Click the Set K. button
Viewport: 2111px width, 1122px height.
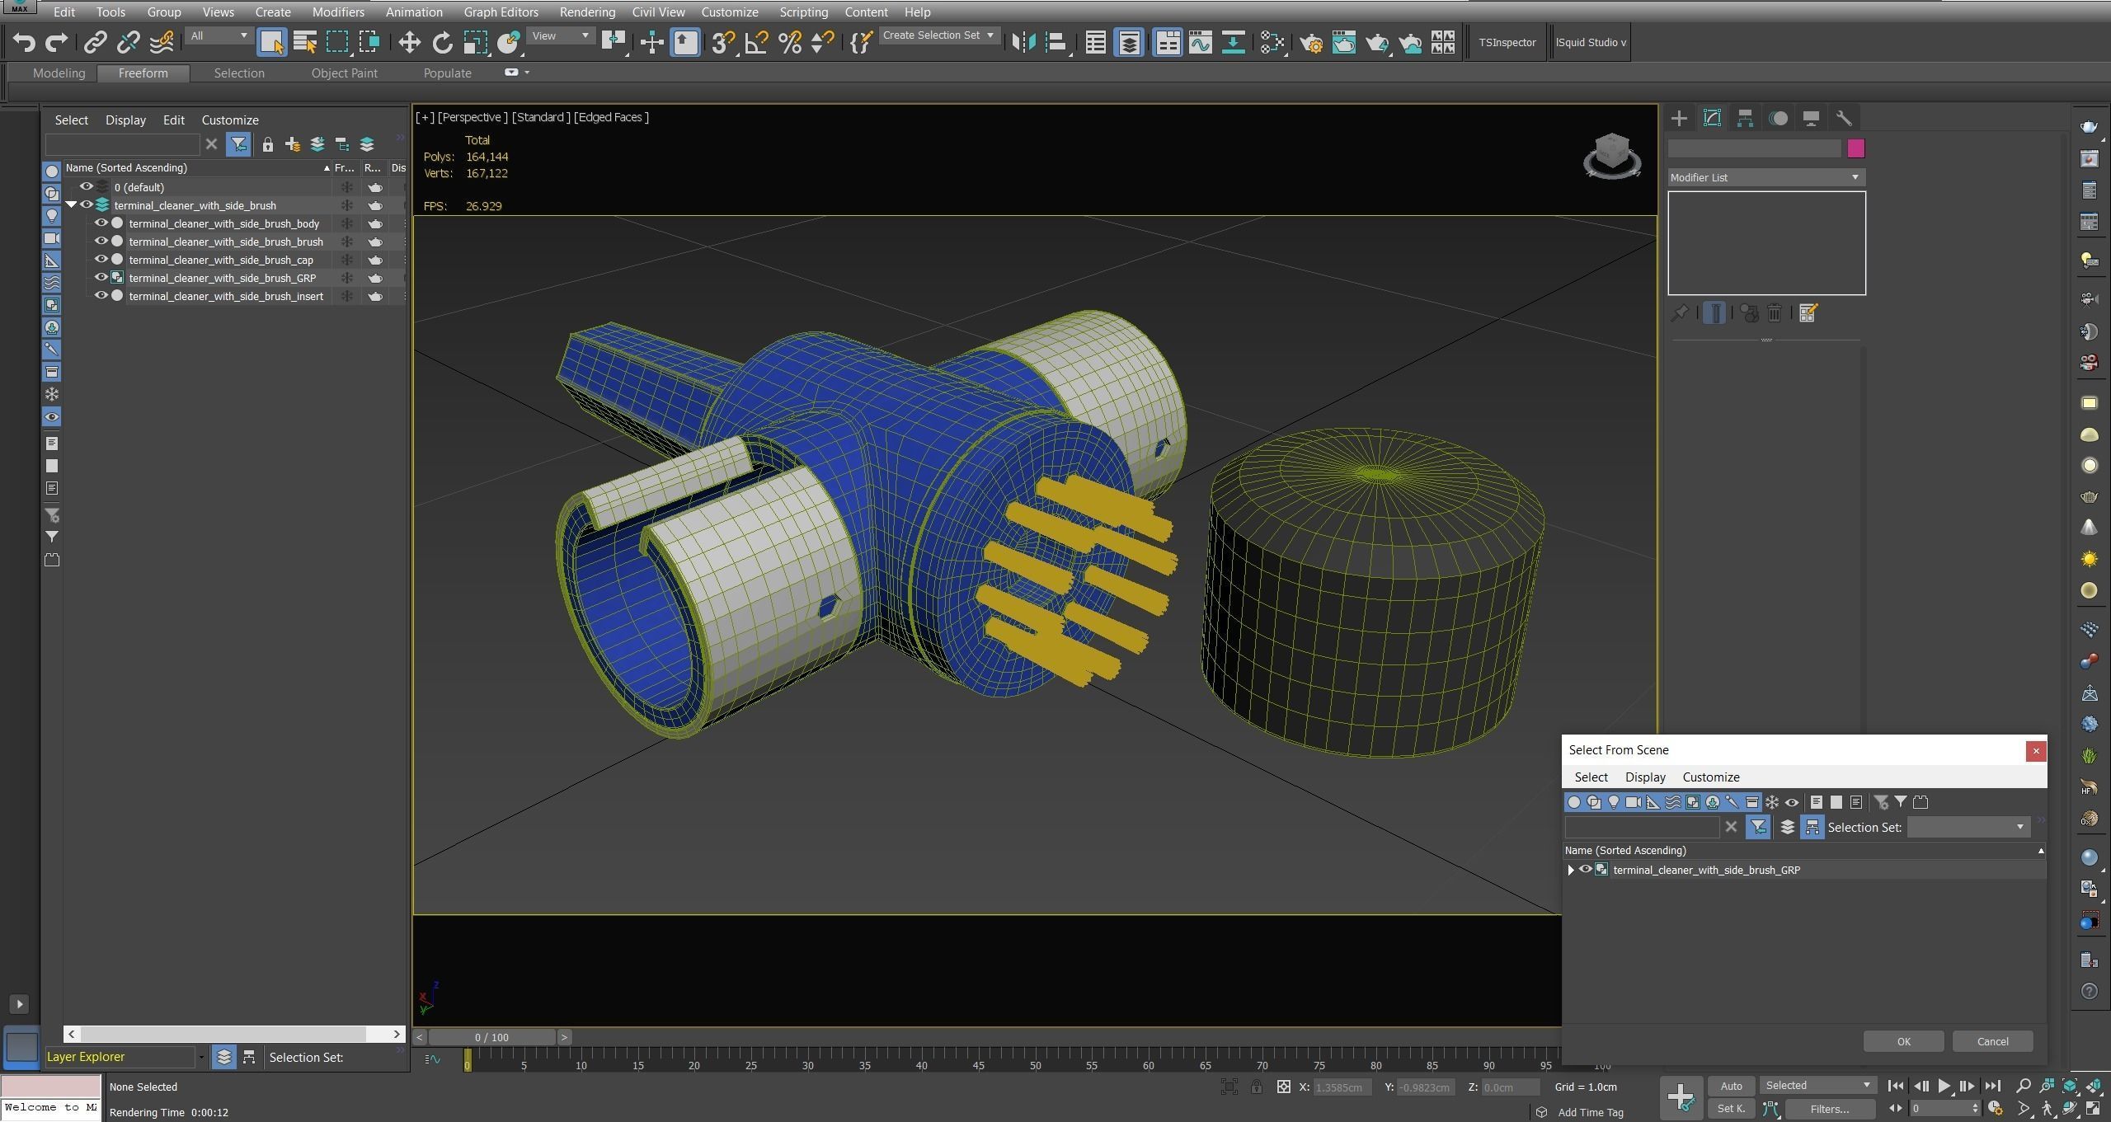tap(1731, 1109)
